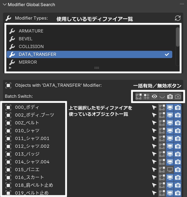Toggle render display for 015_パニエ
The image size is (187, 197).
[x=178, y=170]
